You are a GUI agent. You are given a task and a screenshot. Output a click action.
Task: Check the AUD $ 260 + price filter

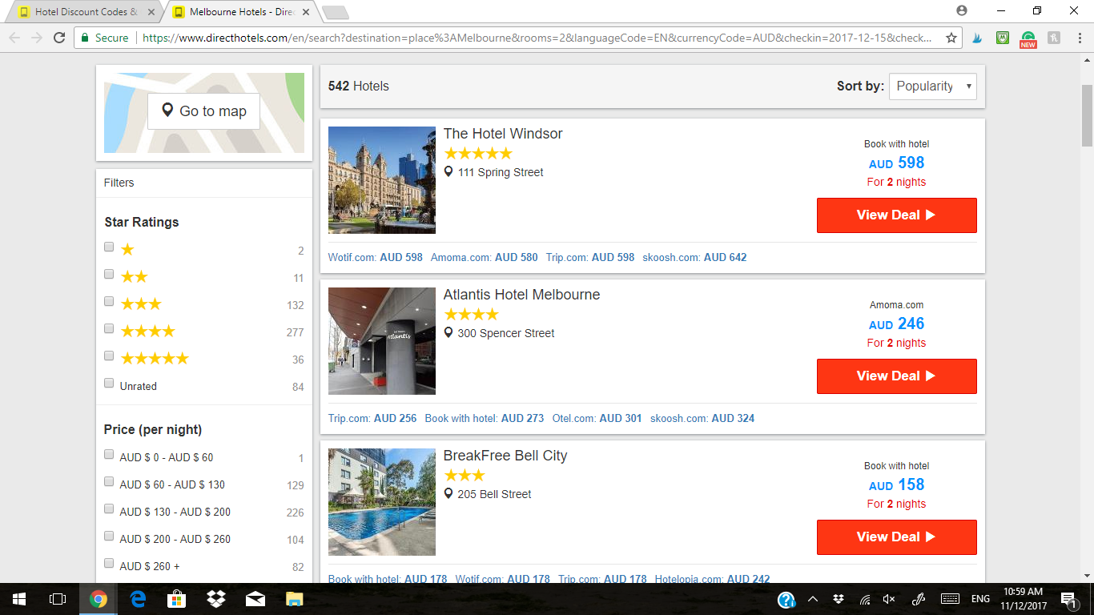pos(109,563)
